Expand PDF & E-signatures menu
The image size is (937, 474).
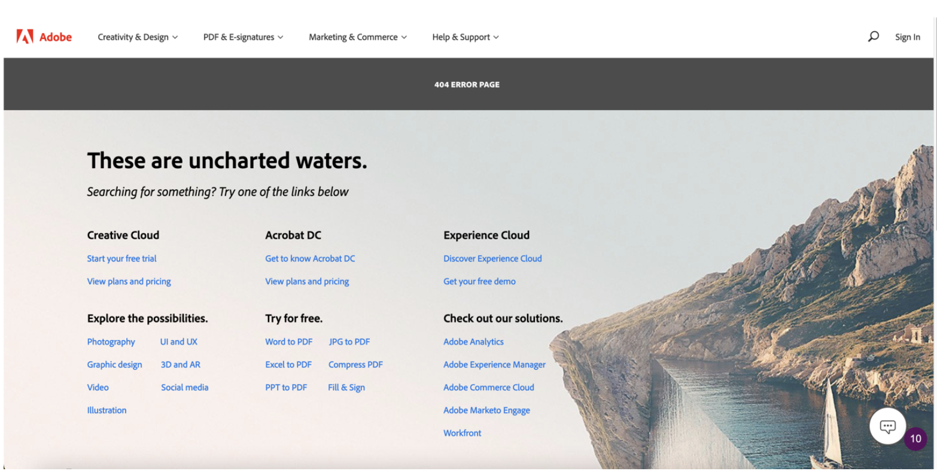[x=243, y=37]
